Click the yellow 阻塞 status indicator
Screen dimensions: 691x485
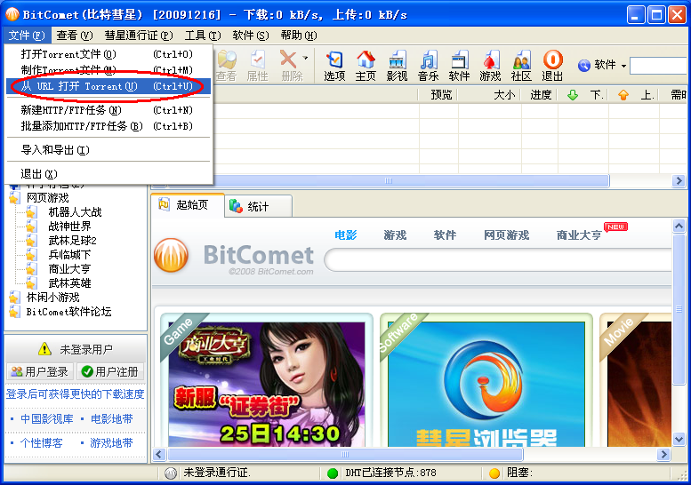[x=494, y=473]
